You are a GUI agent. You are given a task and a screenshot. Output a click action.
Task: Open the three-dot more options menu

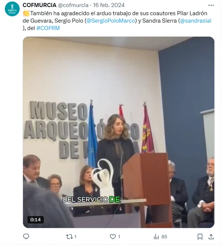[211, 5]
